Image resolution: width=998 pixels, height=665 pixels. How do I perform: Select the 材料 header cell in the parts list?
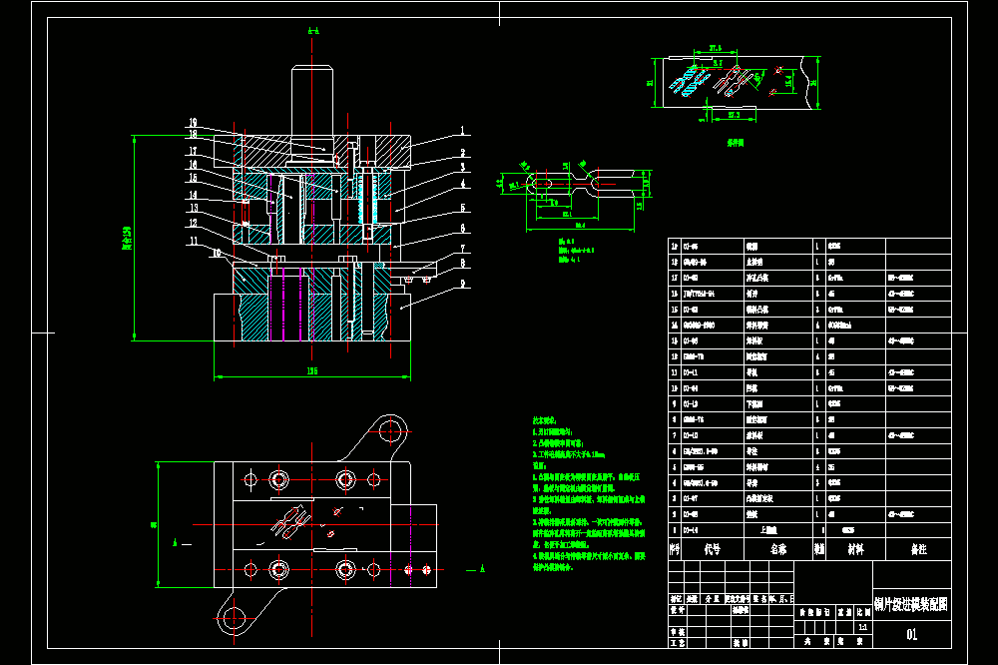coord(855,549)
